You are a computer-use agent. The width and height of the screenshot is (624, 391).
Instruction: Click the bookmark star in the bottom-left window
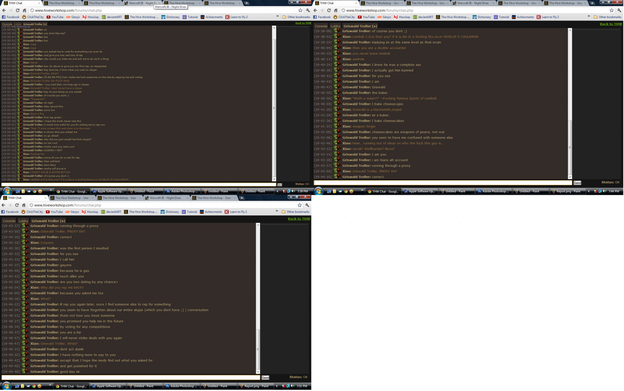click(x=300, y=205)
